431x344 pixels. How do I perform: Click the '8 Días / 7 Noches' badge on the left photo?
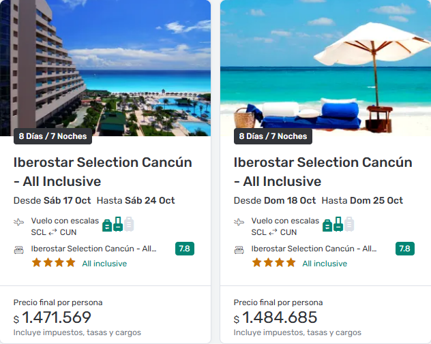53,136
